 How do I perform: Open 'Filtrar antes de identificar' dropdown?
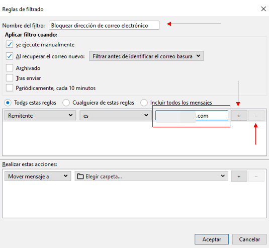[x=146, y=56]
